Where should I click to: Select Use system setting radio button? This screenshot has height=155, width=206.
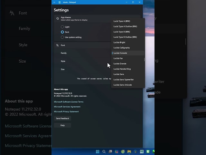click(x=62, y=37)
